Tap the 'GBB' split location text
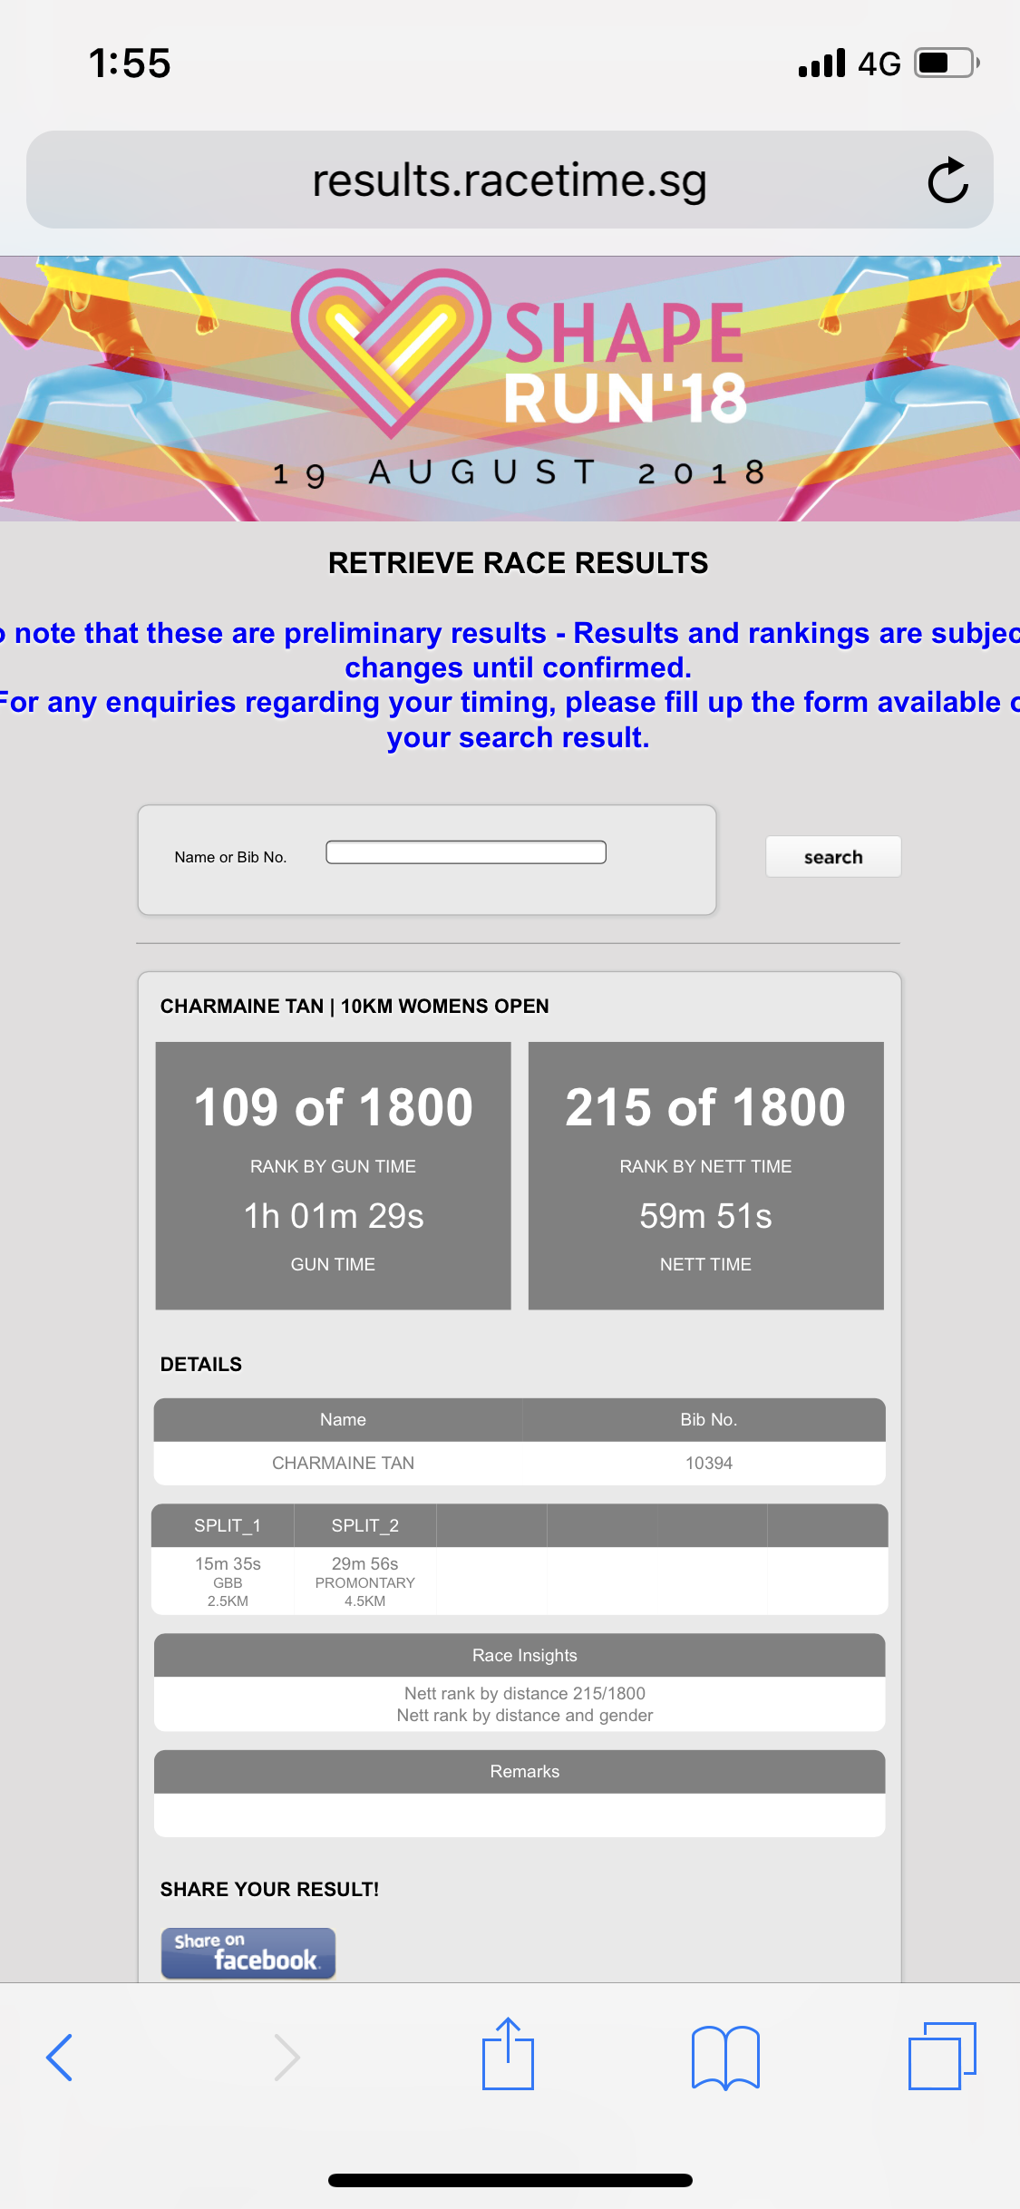The width and height of the screenshot is (1020, 2209). pos(228,1582)
